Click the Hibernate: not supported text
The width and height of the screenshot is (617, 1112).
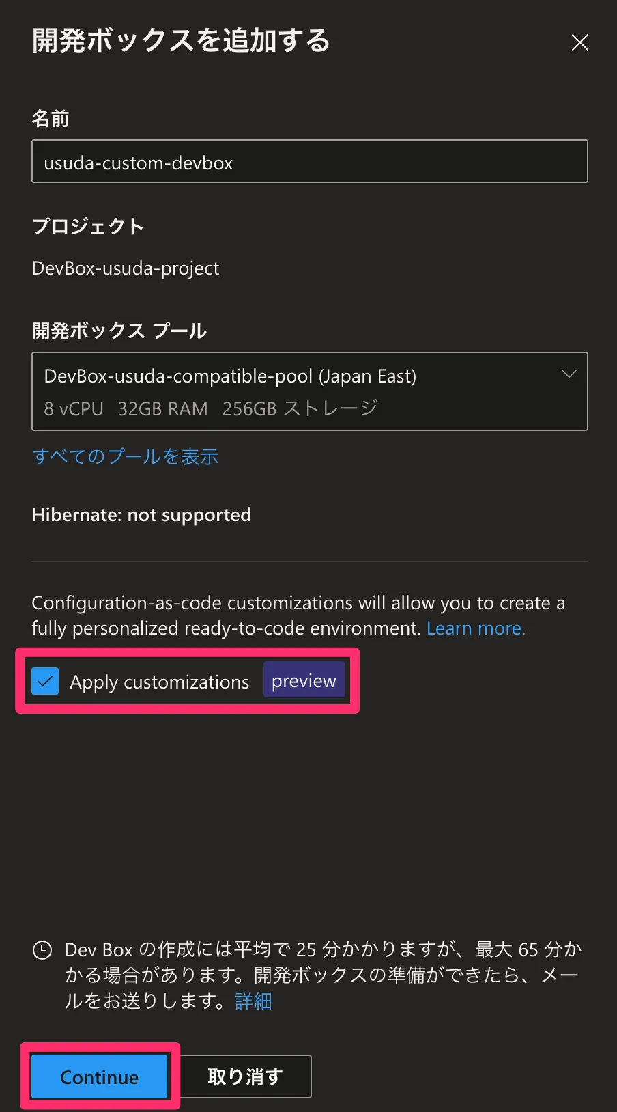tap(141, 514)
